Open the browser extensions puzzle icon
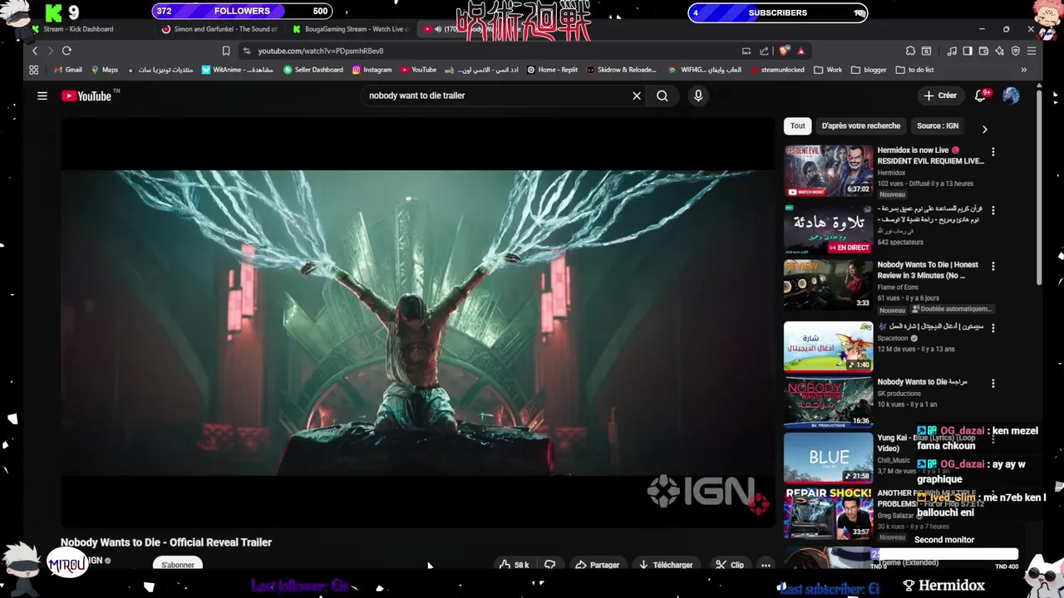 [910, 51]
